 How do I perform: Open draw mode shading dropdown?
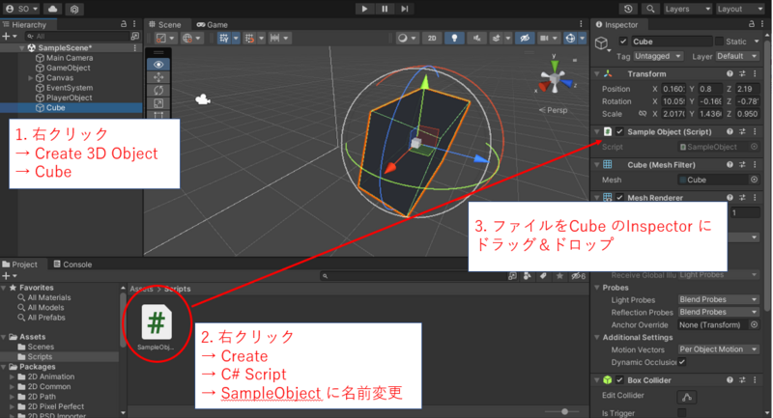point(407,38)
